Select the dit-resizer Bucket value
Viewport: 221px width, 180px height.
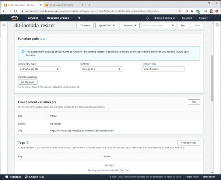pyautogui.click(x=55, y=124)
